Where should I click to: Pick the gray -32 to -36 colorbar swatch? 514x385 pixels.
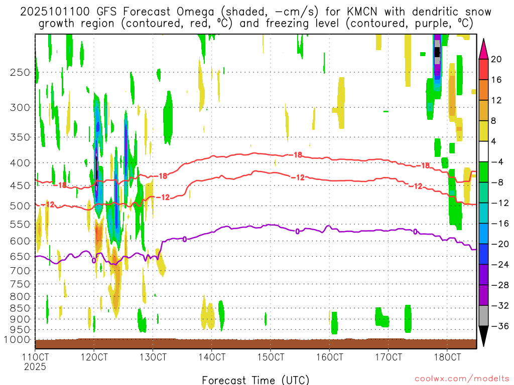point(483,316)
